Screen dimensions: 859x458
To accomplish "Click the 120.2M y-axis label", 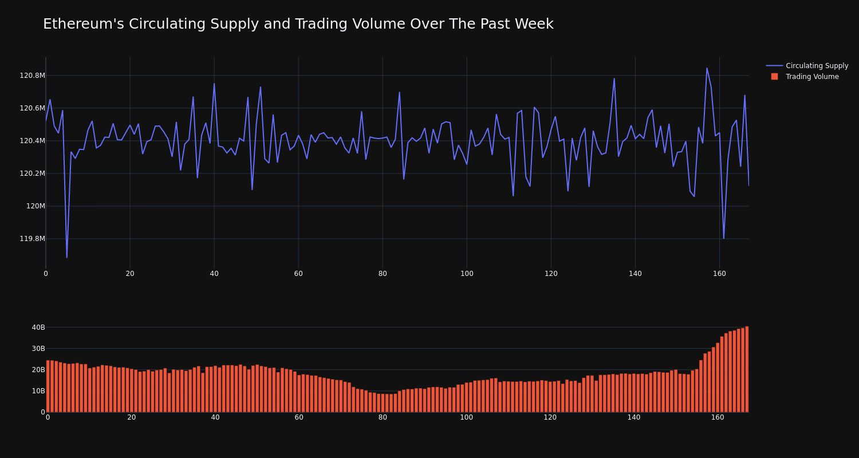I will pyautogui.click(x=32, y=173).
